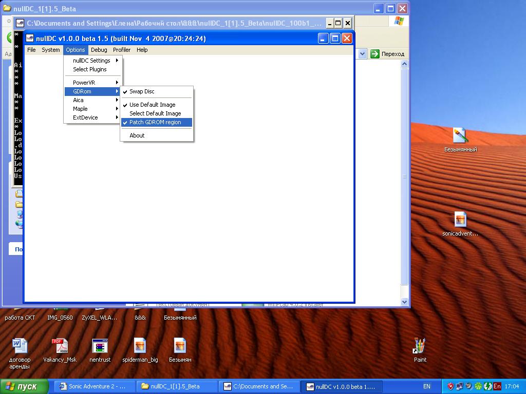Choose Select Plugins from Options menu

(90, 69)
